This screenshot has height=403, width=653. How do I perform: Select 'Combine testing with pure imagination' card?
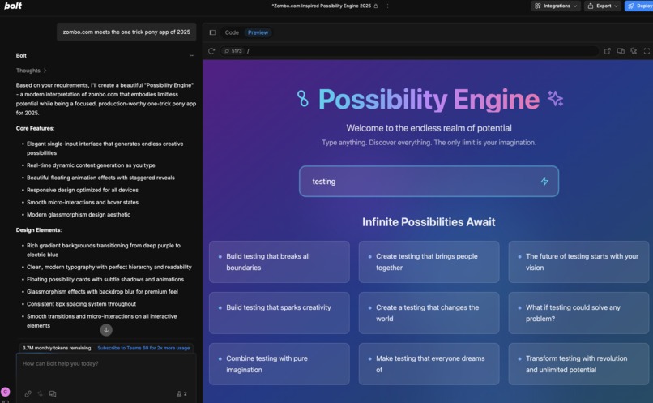(280, 364)
